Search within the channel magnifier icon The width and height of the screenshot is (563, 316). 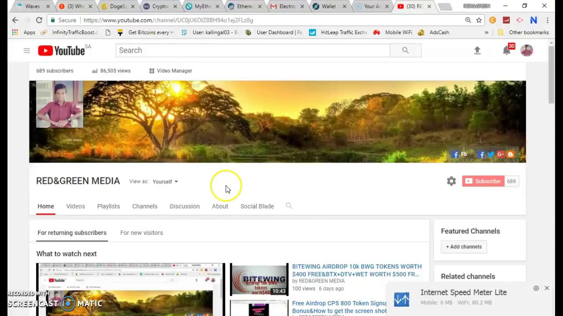click(289, 206)
